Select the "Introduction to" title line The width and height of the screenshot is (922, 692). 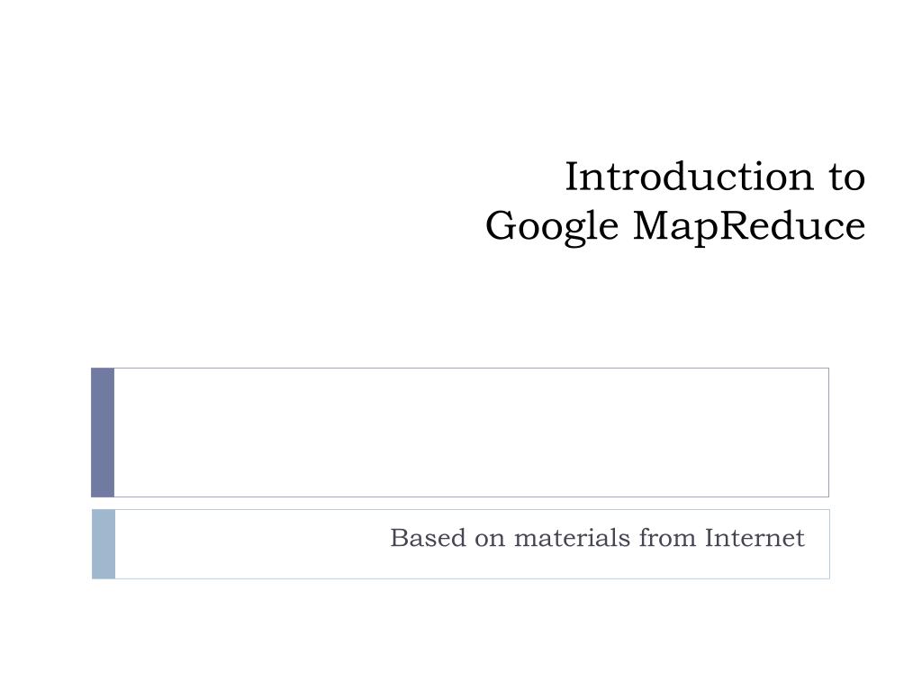[715, 176]
